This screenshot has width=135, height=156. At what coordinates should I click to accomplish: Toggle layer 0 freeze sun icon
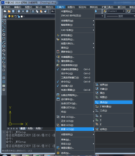(12, 16)
